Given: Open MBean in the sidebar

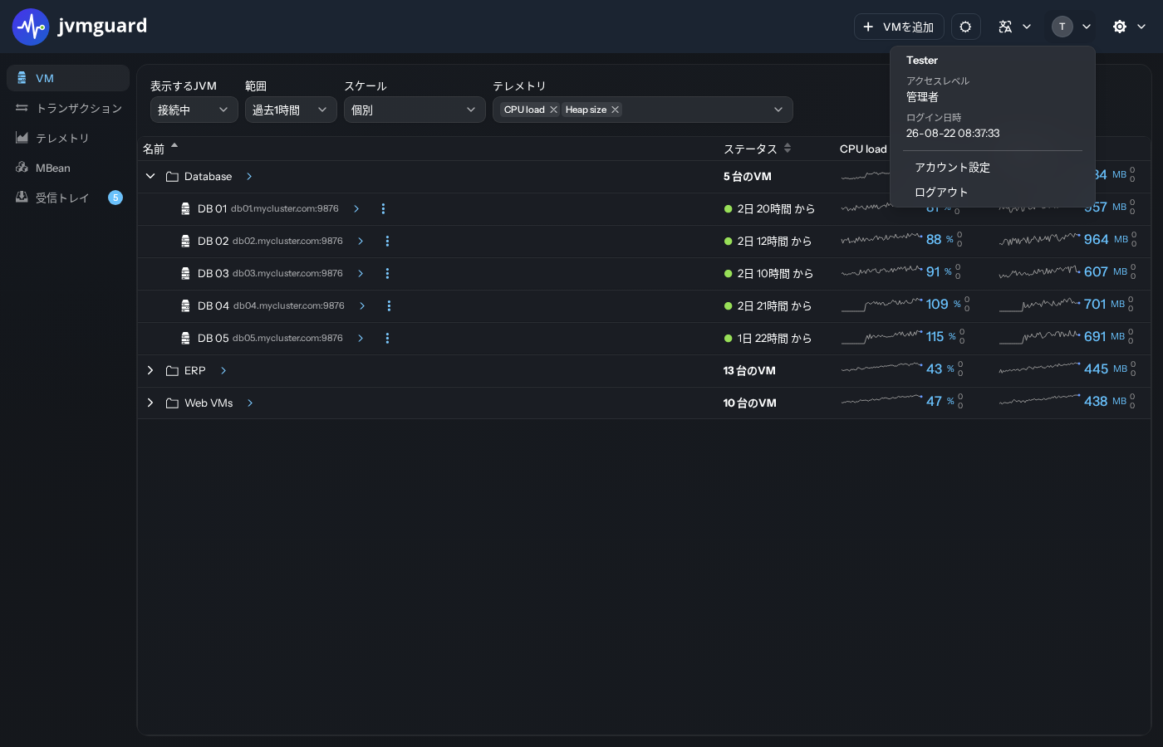Looking at the screenshot, I should 68,168.
